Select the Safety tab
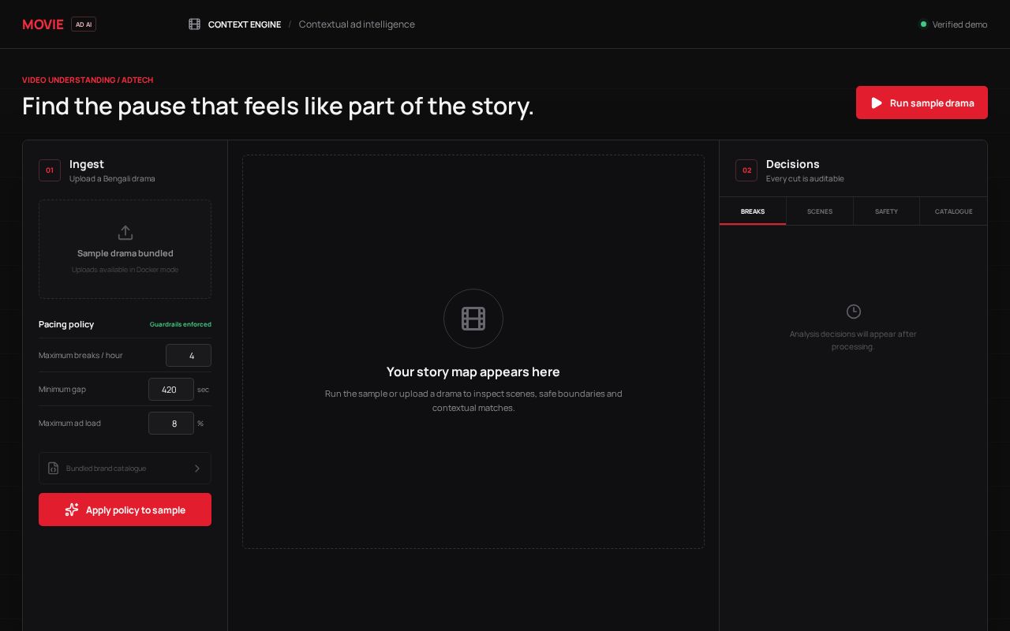Screen dimensions: 1010x631 click(x=886, y=211)
